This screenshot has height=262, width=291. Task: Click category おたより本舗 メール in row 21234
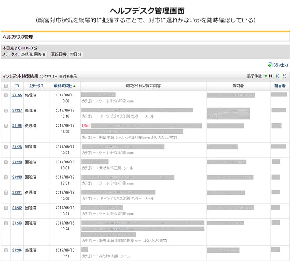106,256
